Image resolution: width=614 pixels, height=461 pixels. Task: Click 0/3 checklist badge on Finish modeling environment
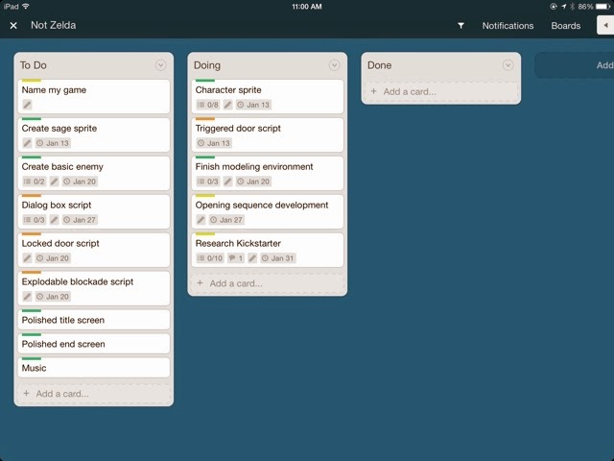click(208, 182)
